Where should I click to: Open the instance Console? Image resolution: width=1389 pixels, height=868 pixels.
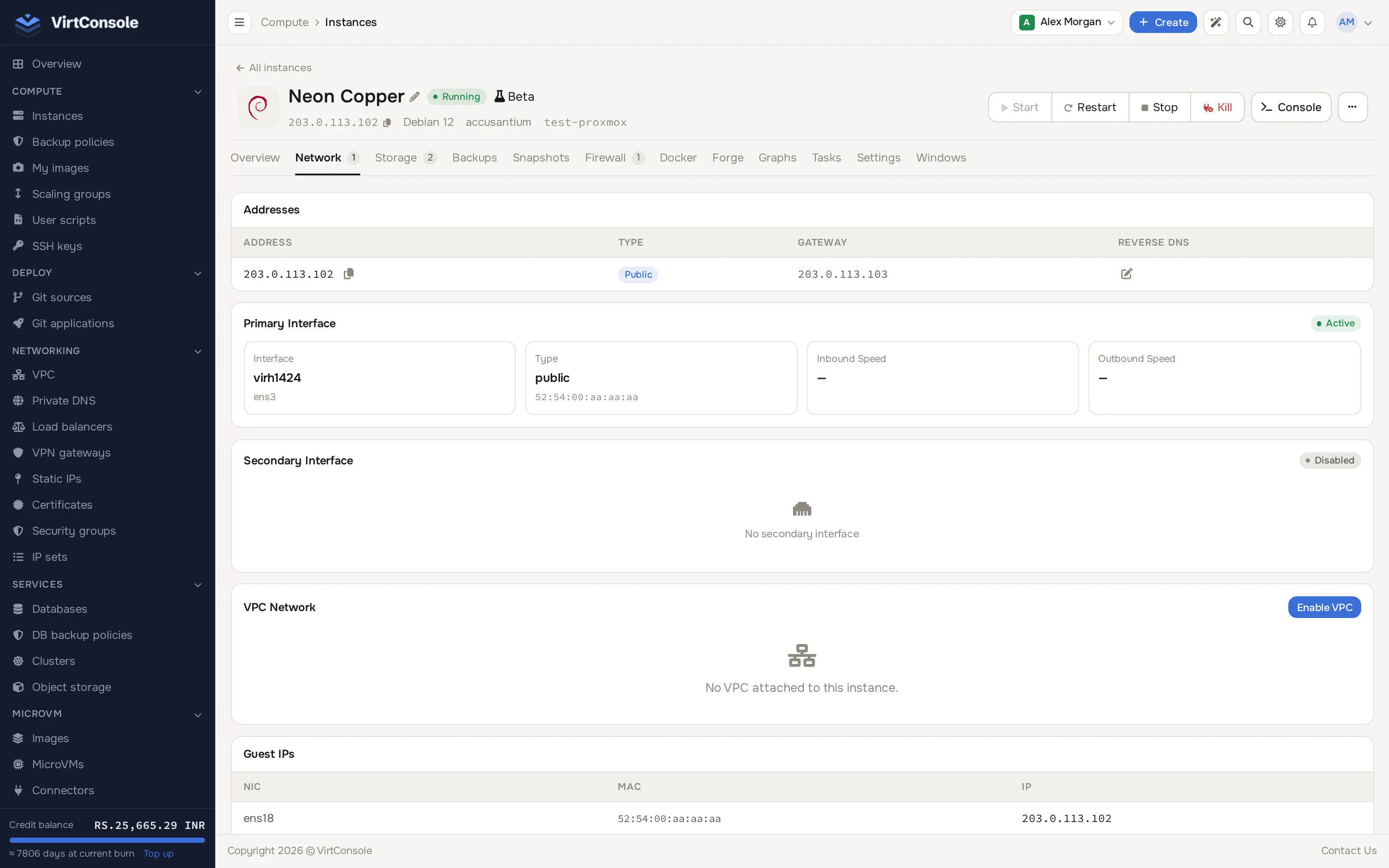[1291, 107]
